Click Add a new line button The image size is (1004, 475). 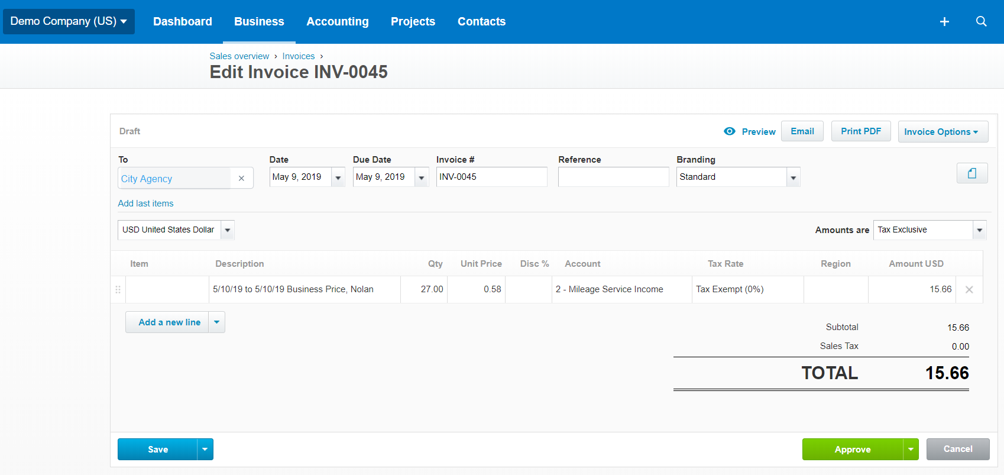click(x=167, y=322)
